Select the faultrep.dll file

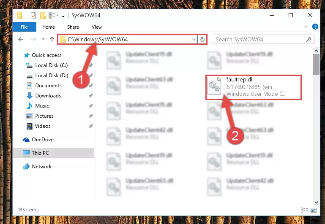tap(253, 87)
